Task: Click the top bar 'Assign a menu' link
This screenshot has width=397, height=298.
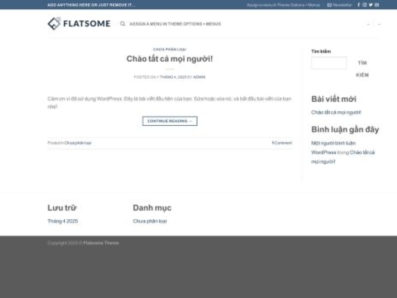Action: coord(283,5)
